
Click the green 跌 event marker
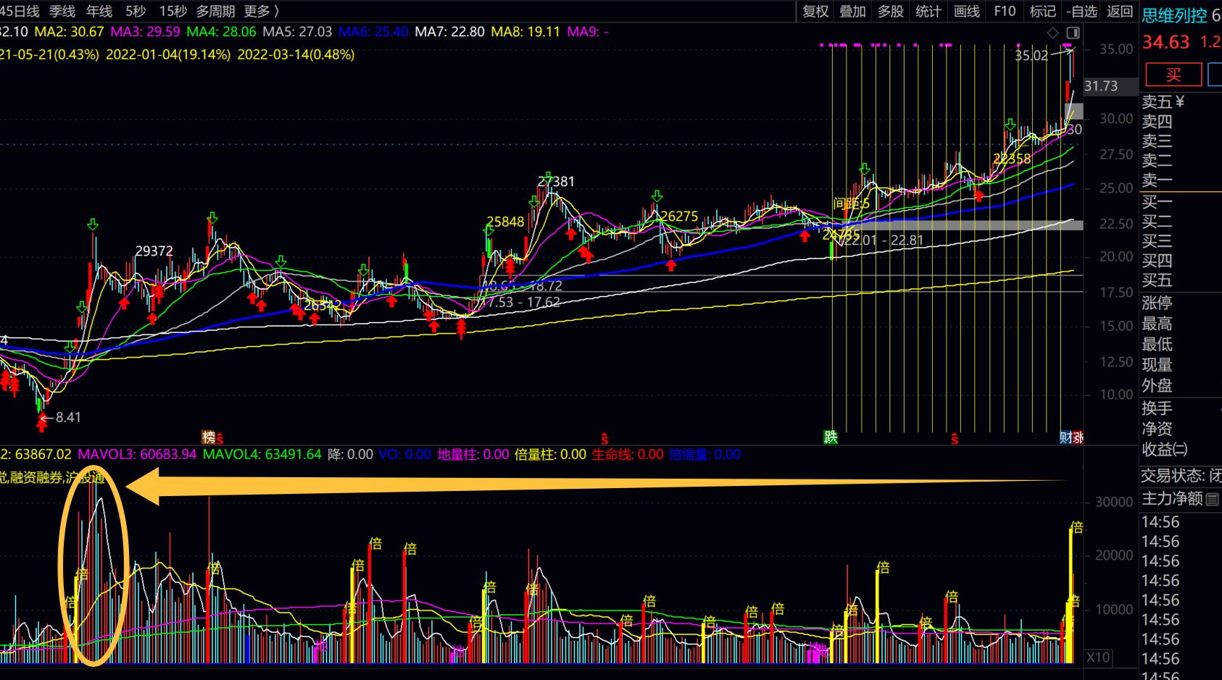pyautogui.click(x=831, y=437)
